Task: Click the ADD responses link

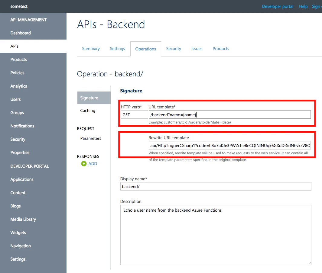Action: pyautogui.click(x=93, y=164)
